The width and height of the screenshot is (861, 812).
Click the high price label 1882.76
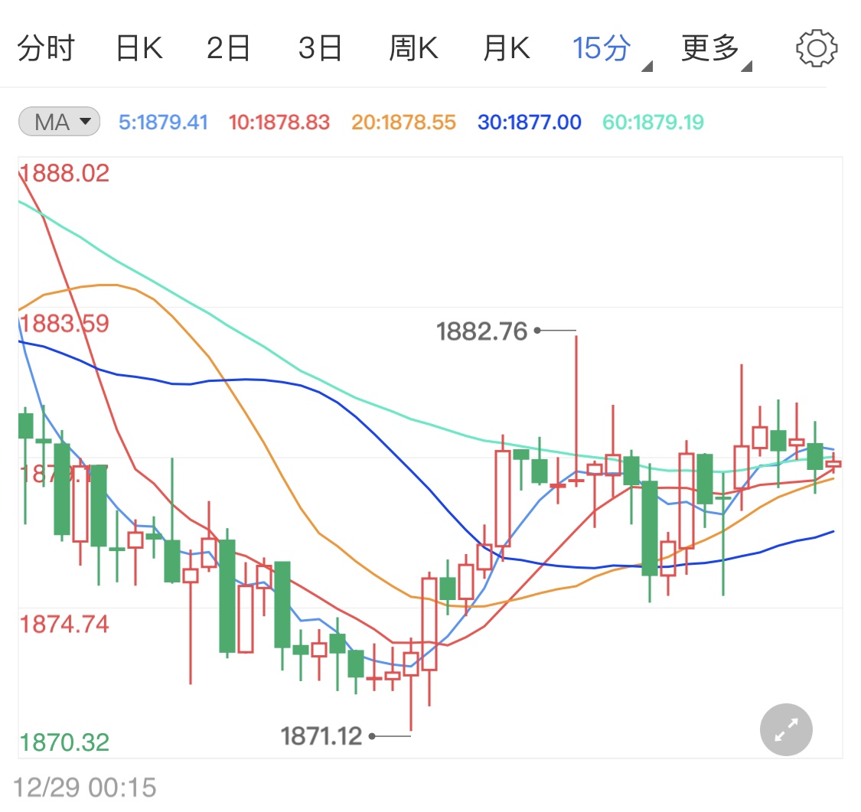click(x=481, y=331)
